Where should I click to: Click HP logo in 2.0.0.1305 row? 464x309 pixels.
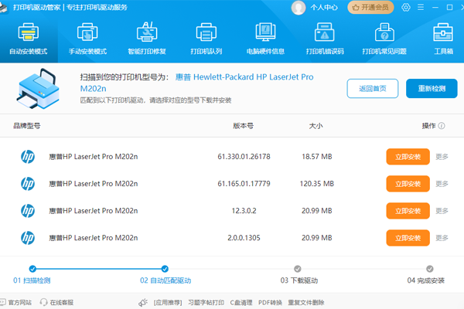(28, 238)
